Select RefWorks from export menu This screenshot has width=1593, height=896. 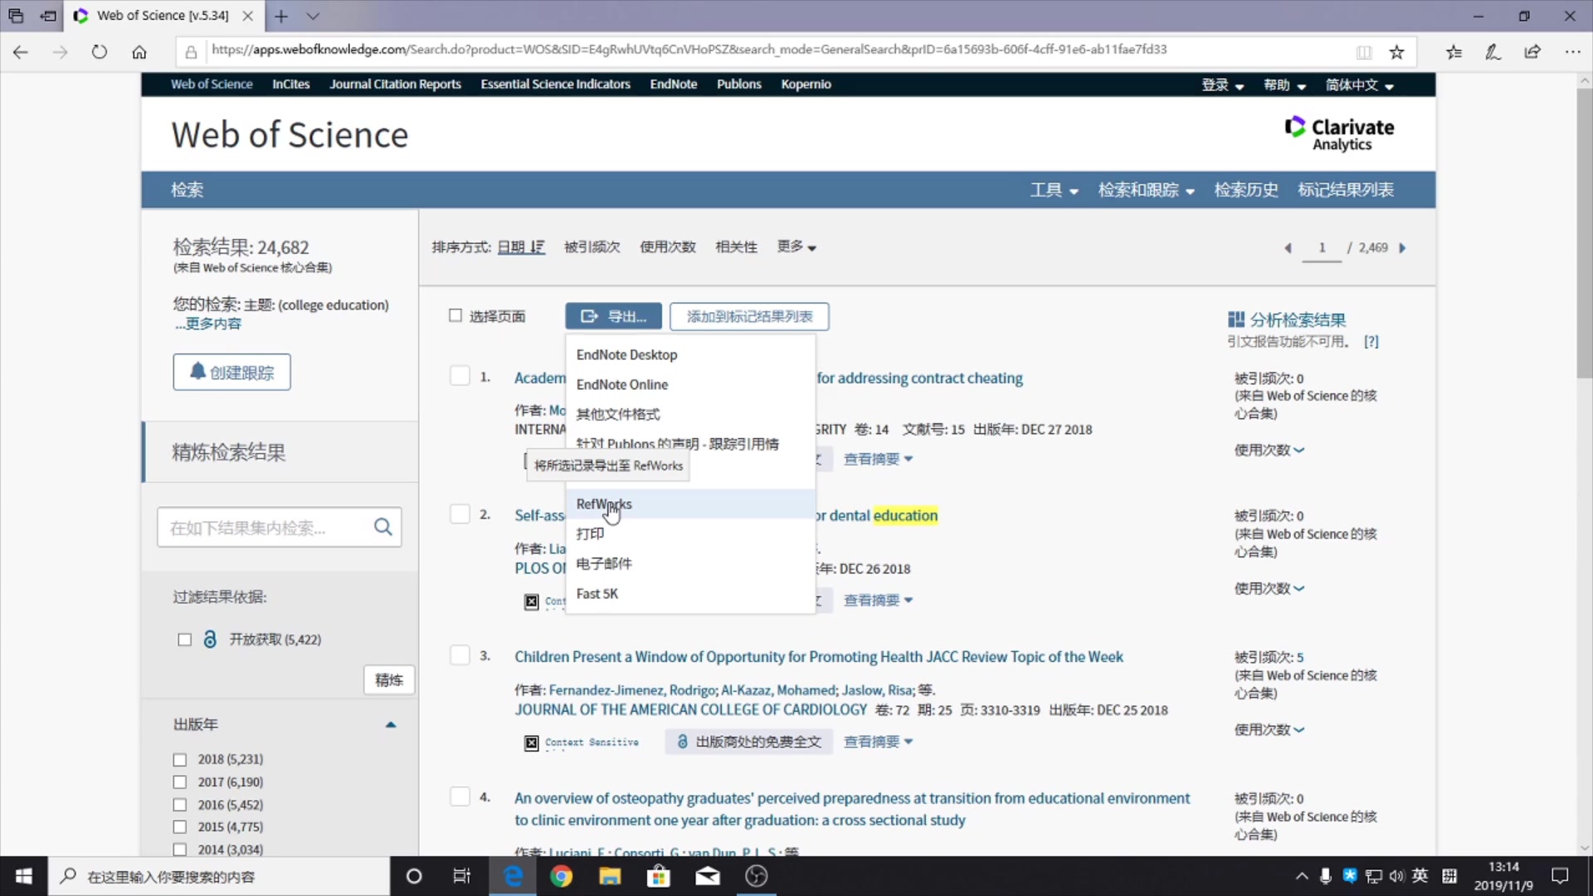click(x=604, y=504)
